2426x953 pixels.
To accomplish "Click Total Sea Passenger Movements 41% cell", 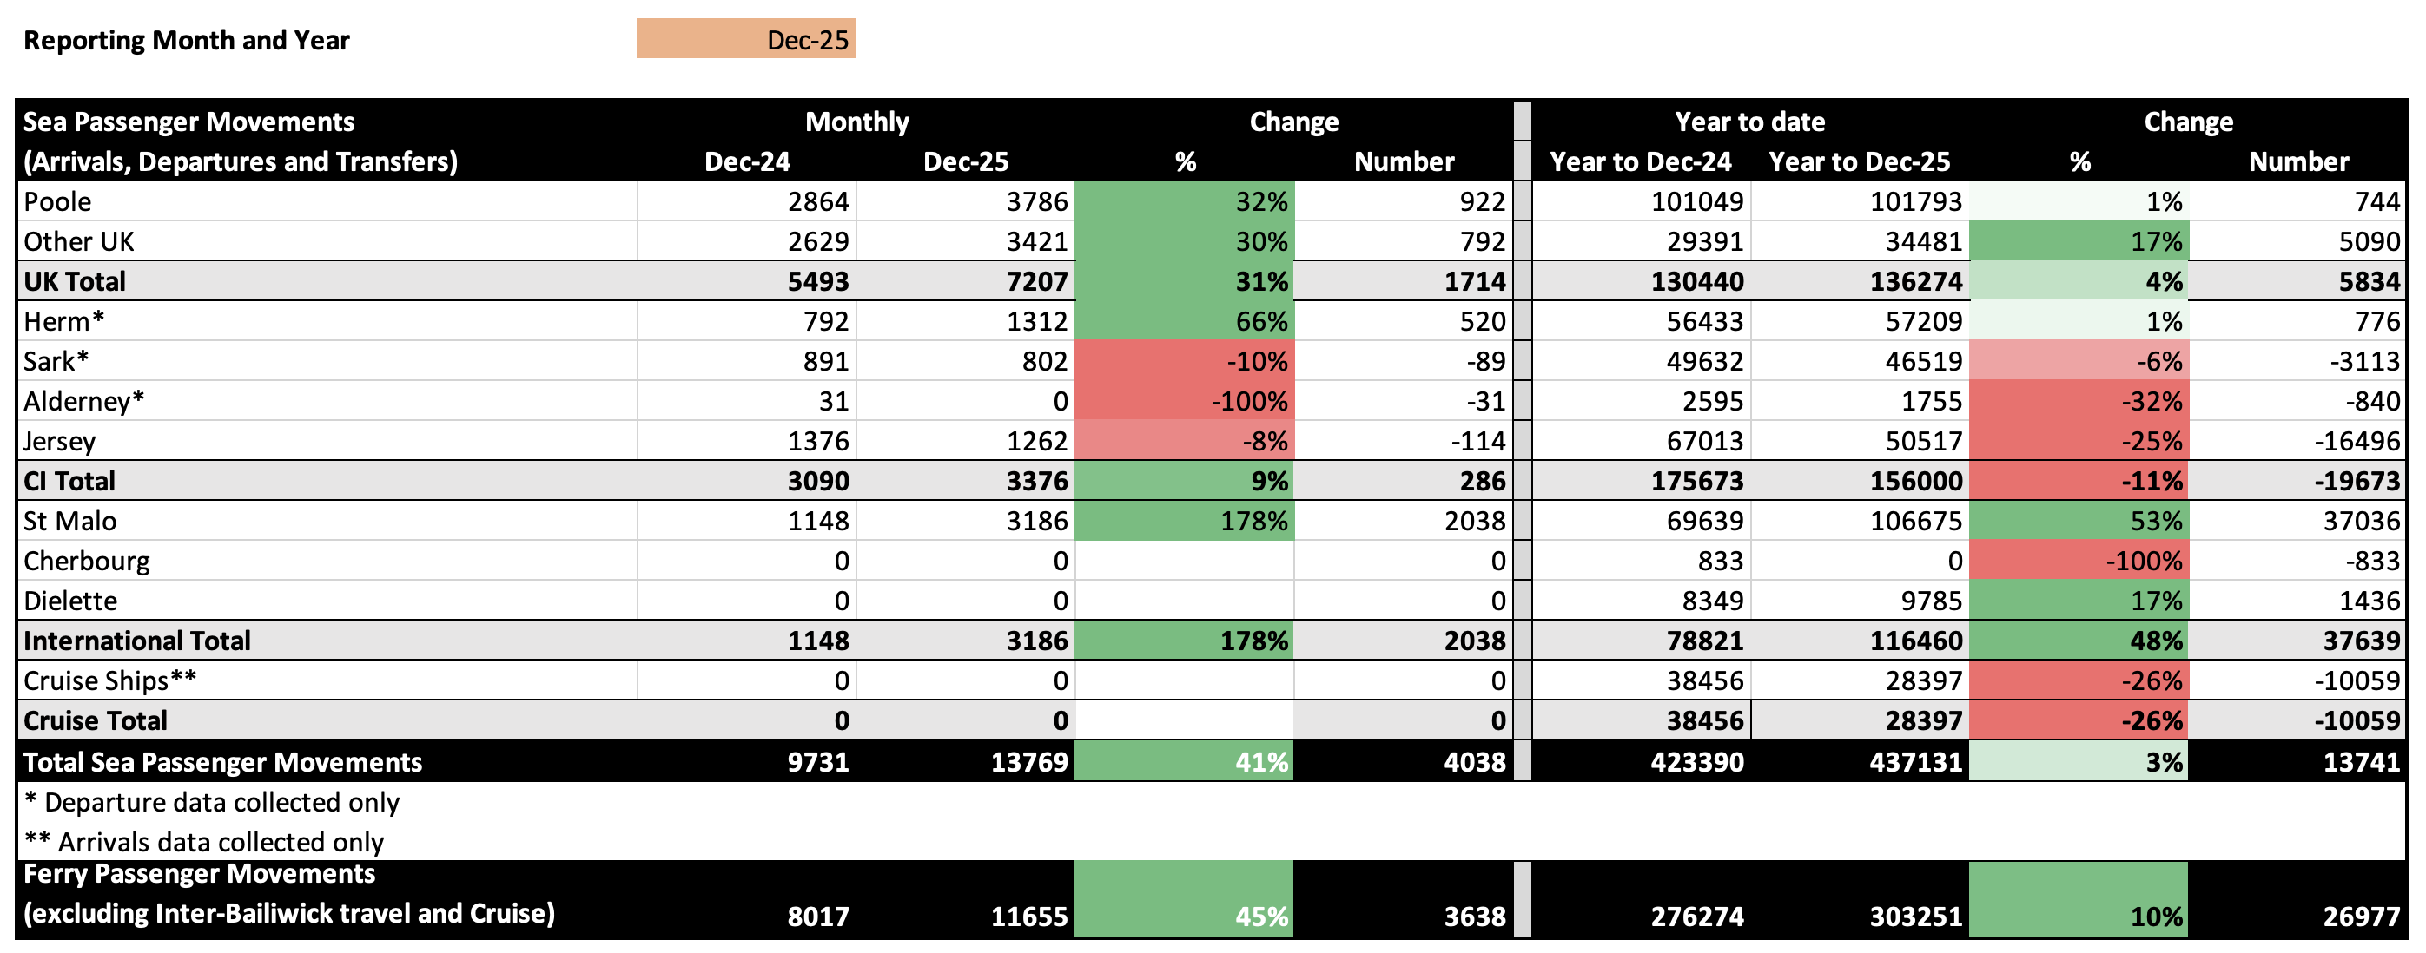I will 1184,762.
